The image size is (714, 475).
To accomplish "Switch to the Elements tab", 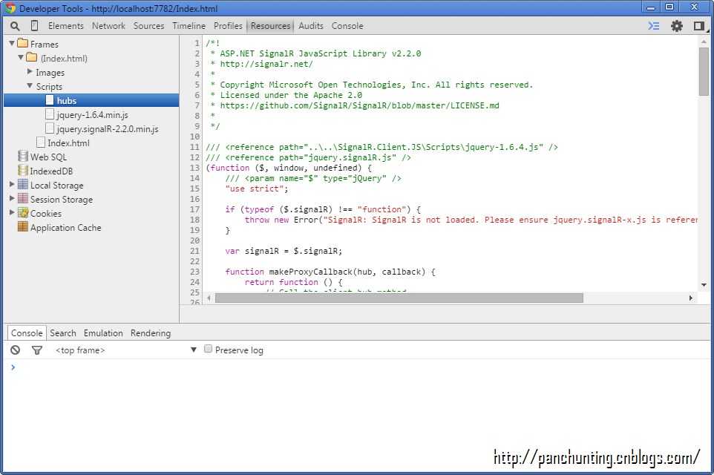I will click(x=66, y=26).
